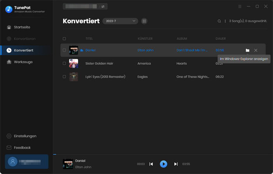This screenshot has height=174, width=273.
Task: Minimize the TunePat window
Action: (x=248, y=7)
